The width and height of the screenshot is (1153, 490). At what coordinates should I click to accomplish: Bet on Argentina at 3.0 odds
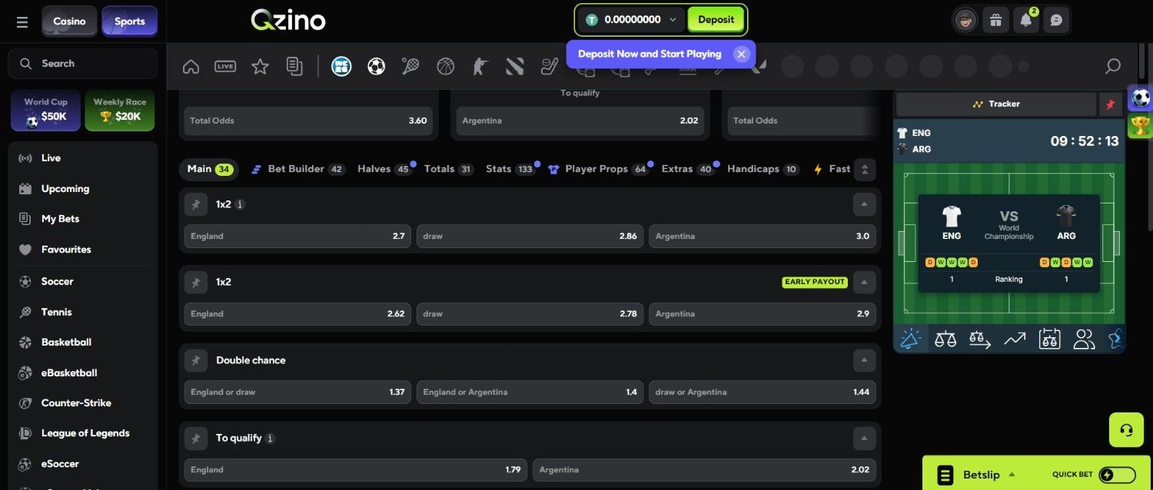762,237
